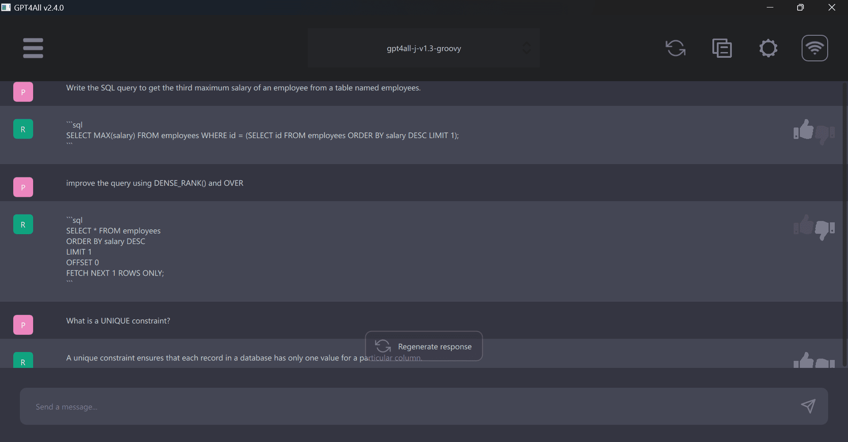Click the 'LIMIT 1' line
The height and width of the screenshot is (442, 848).
click(x=79, y=252)
